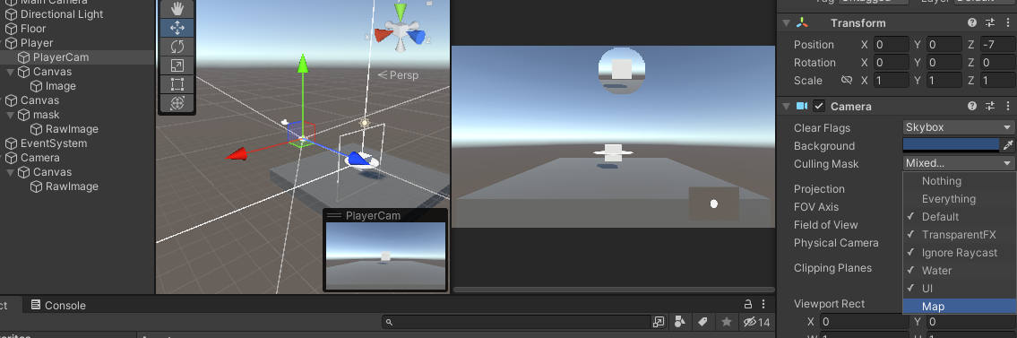Viewport: 1017px width, 338px height.
Task: Click Position Z field showing -7
Action: [997, 45]
